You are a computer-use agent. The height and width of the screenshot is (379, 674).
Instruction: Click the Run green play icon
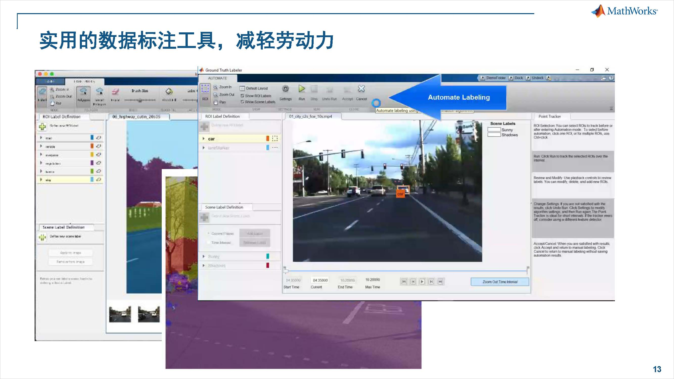[x=301, y=89]
